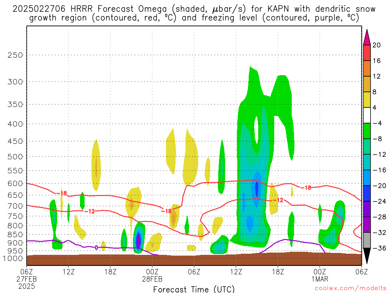Select the teal-green -8 to -12 colorbar swatch
This screenshot has height=293, width=390.
click(x=367, y=147)
